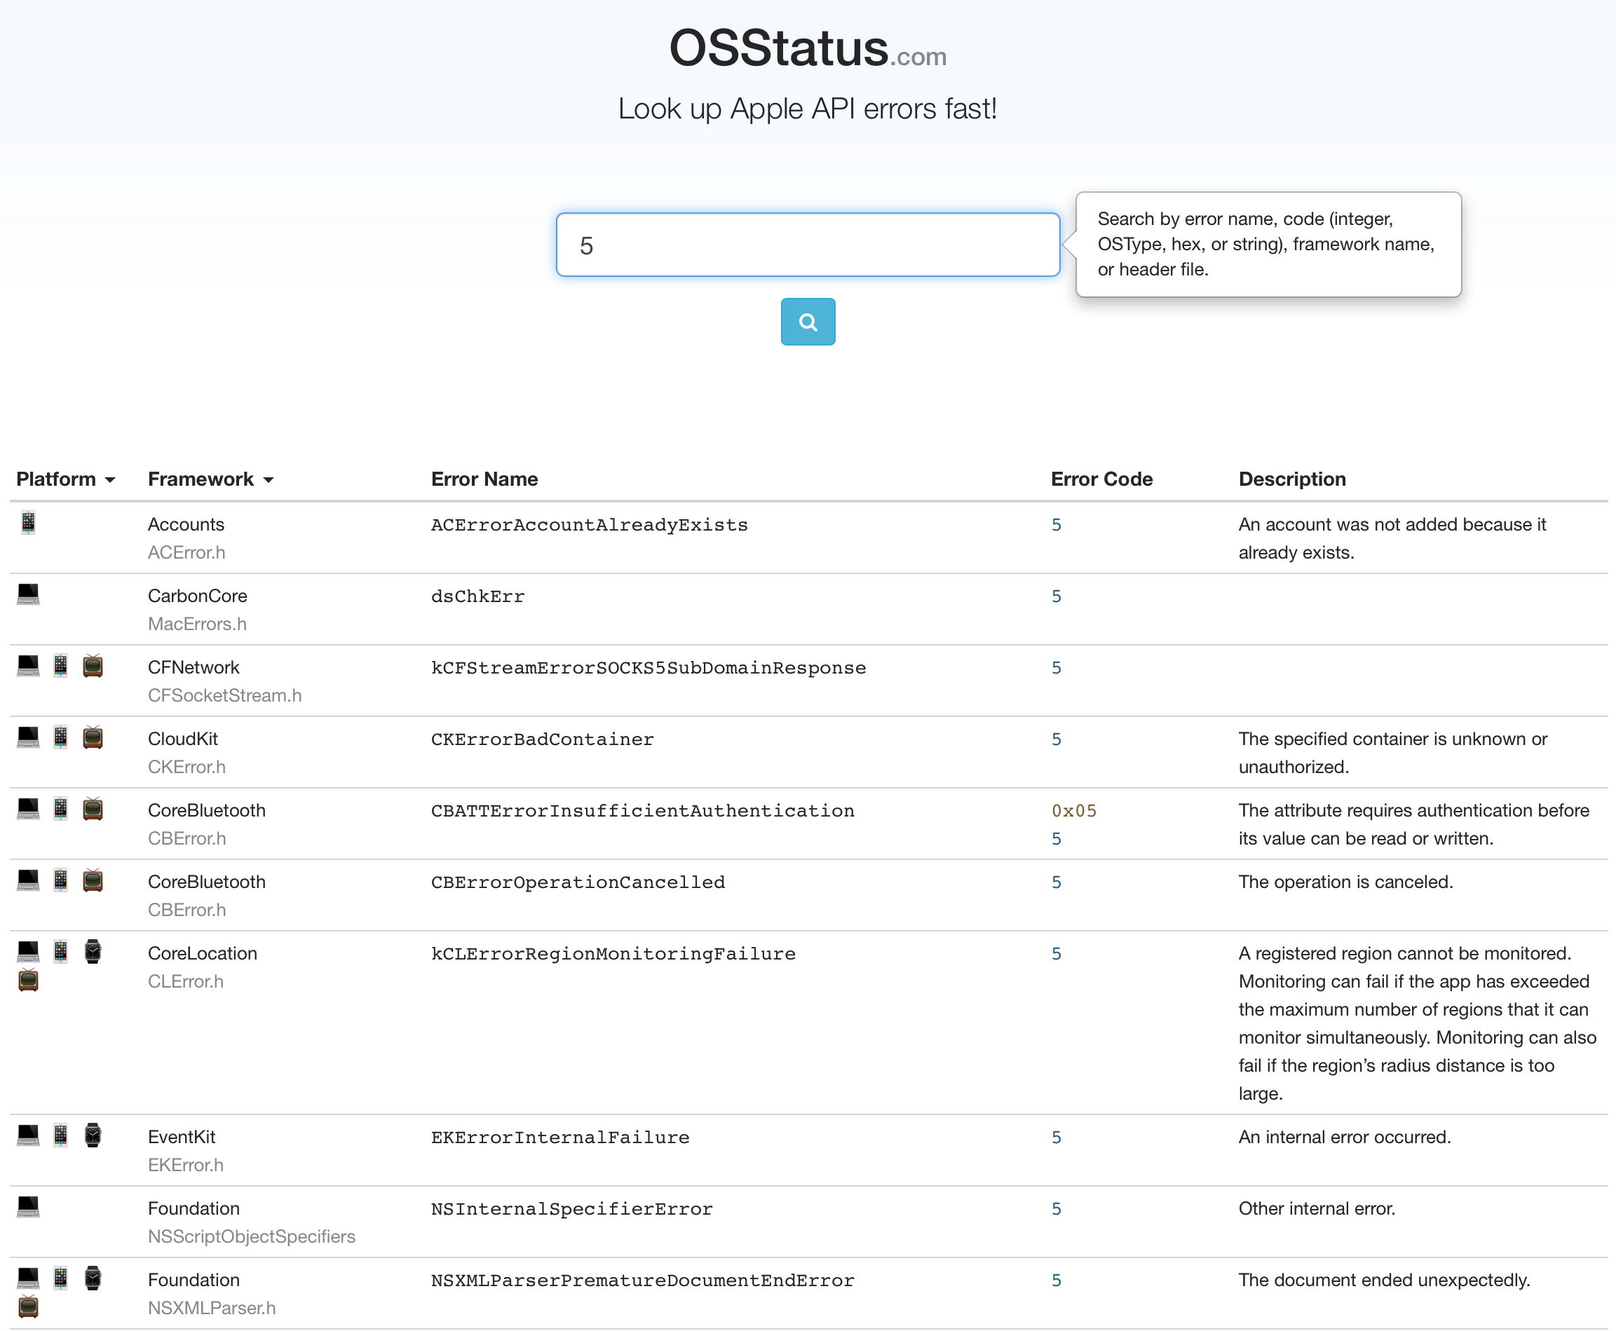This screenshot has height=1331, width=1616.
Task: Click the Mac laptop icon in CarbonCore row
Action: tap(28, 594)
